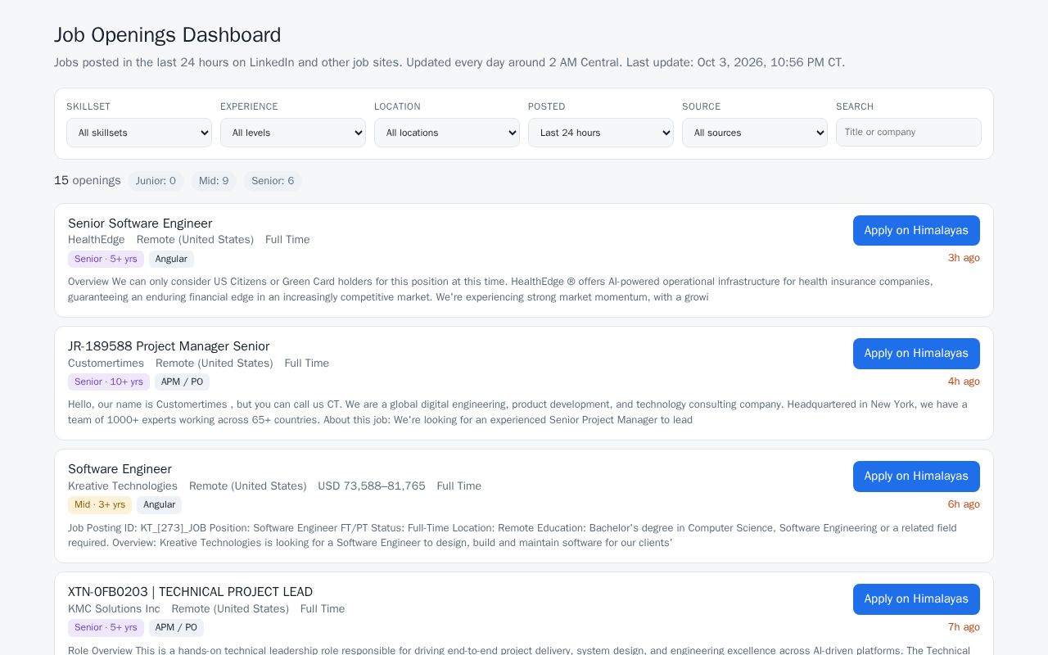Click the Mid: 9 count badge
1048x655 pixels.
coord(214,181)
